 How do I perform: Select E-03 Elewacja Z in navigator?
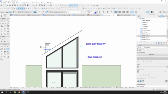[x=145, y=38]
